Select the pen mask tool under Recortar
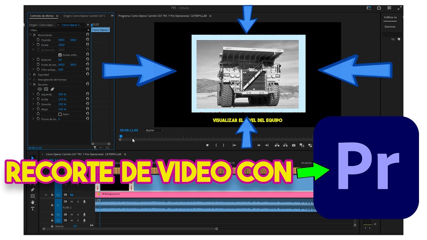Viewport: 427px width, 240px height. 52,89
